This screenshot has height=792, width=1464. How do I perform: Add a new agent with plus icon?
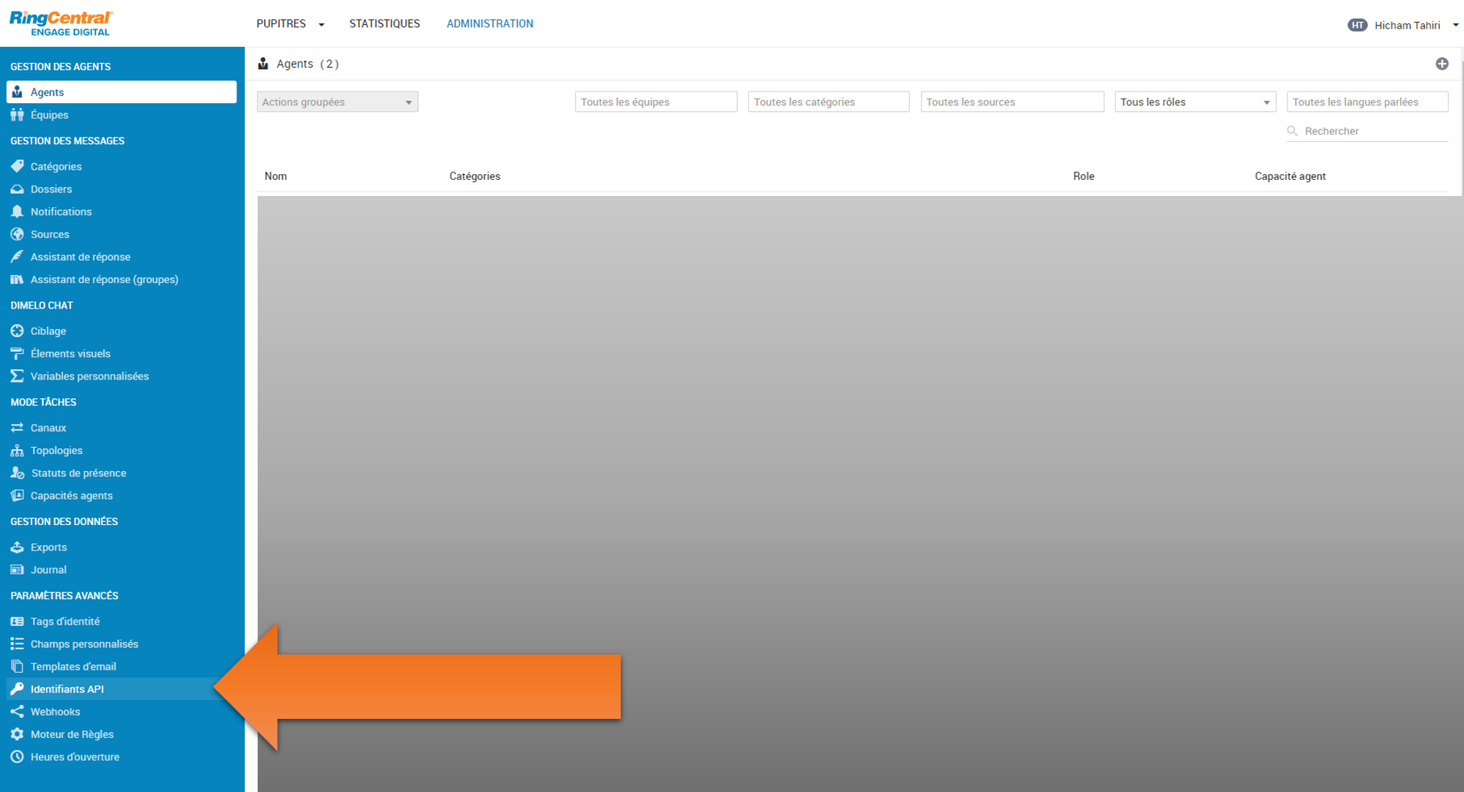click(1442, 64)
